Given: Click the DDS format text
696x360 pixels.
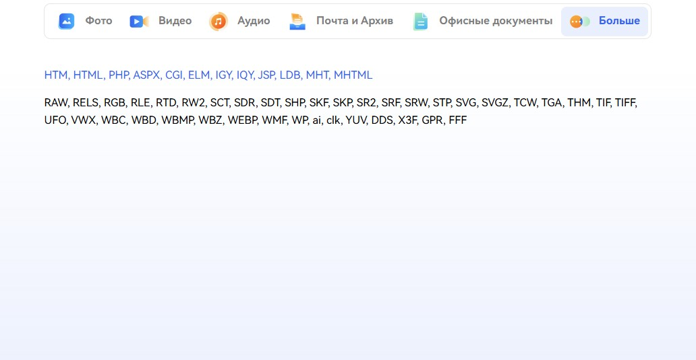Looking at the screenshot, I should pyautogui.click(x=382, y=120).
